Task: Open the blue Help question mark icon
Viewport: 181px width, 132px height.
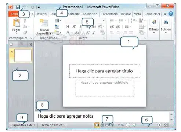Action: tap(171, 14)
